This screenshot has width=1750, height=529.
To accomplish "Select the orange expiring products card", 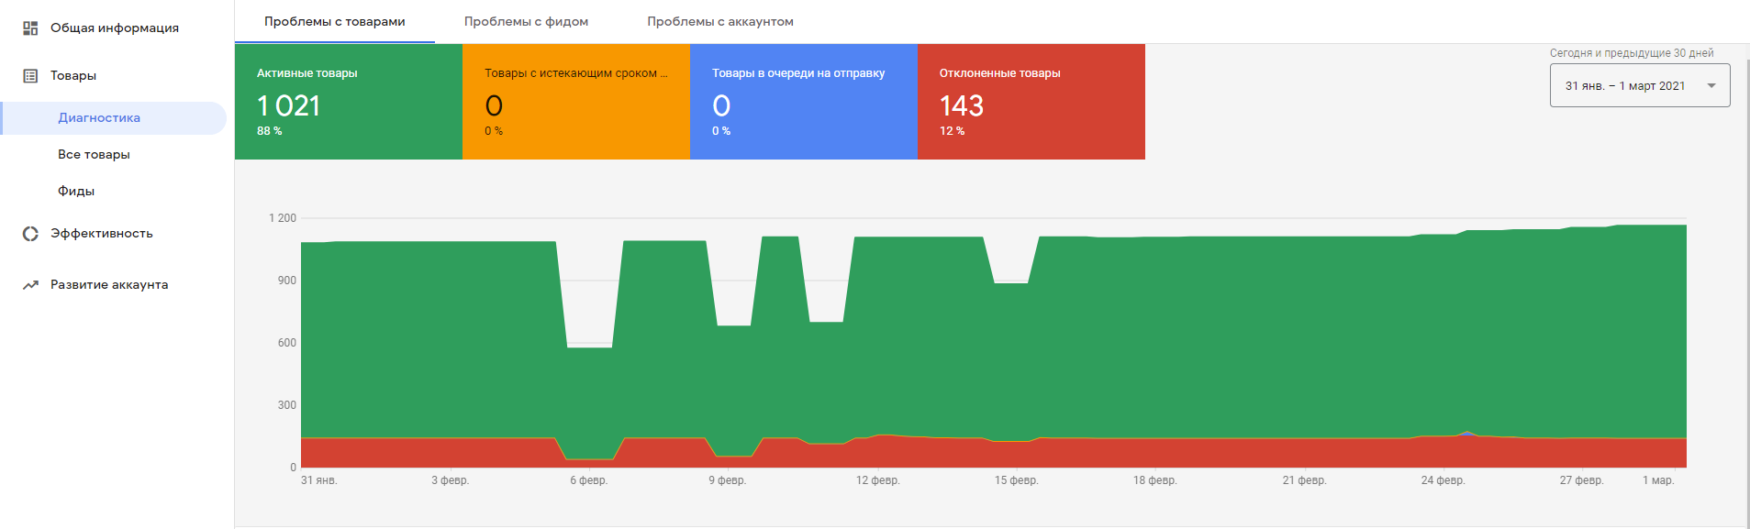I will pyautogui.click(x=575, y=102).
